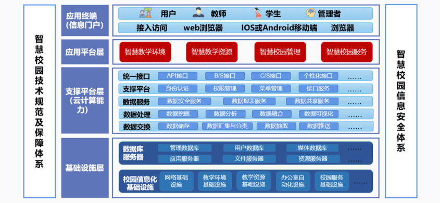Click the 学生 figure icon
The image size is (440, 203).
coord(257,13)
